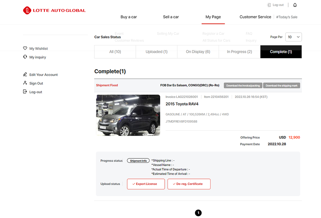321x218 pixels.
Task: Click the Shipment Fixed status label
Action: click(x=107, y=85)
